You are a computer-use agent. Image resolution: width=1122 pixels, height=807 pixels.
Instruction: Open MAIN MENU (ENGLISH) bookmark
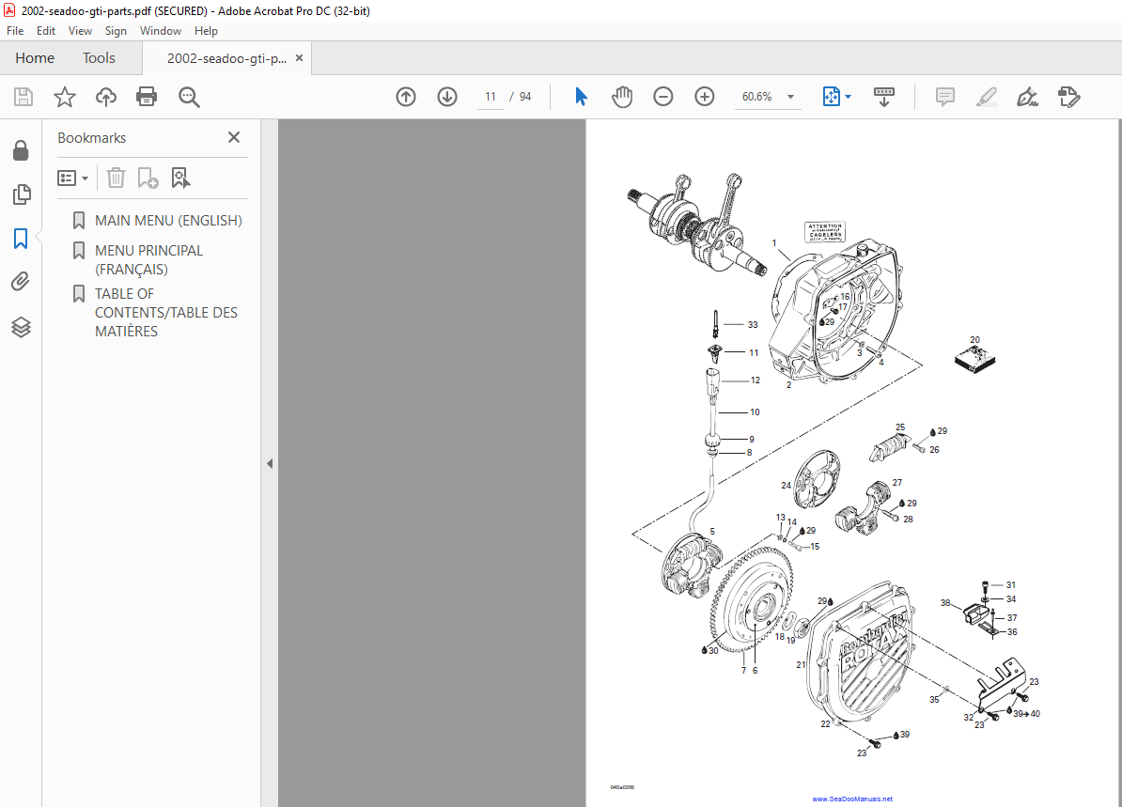[169, 221]
